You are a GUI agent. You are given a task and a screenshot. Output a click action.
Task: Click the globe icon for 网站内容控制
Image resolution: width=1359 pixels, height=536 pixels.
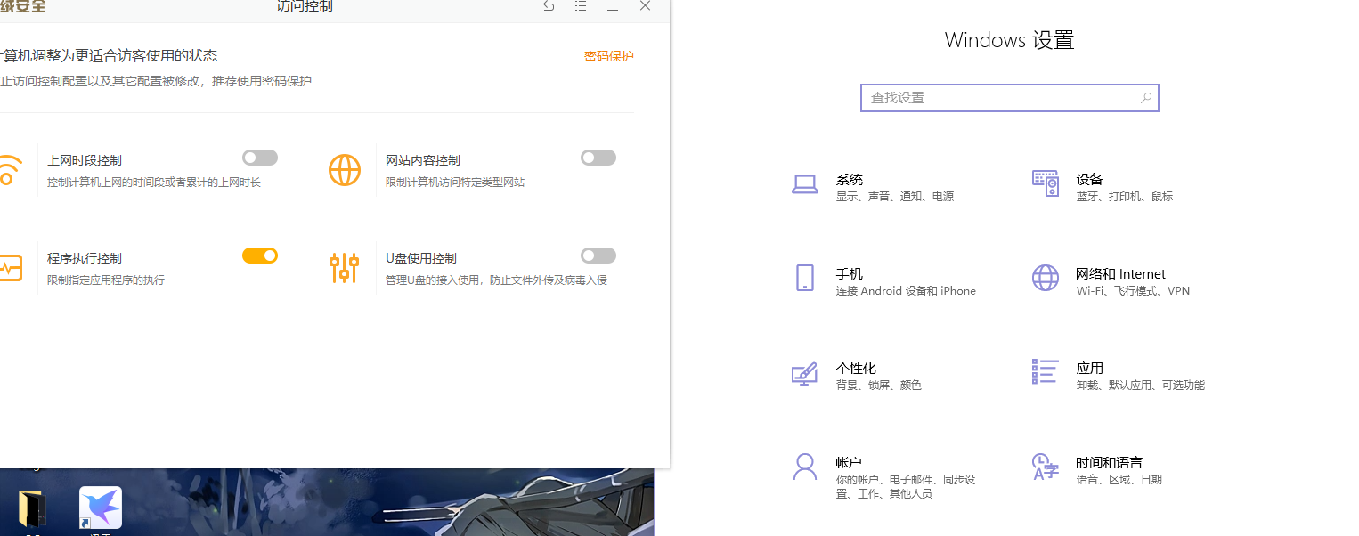click(x=346, y=169)
